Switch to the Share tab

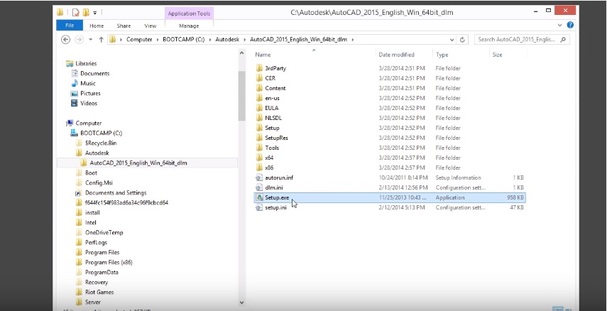124,26
